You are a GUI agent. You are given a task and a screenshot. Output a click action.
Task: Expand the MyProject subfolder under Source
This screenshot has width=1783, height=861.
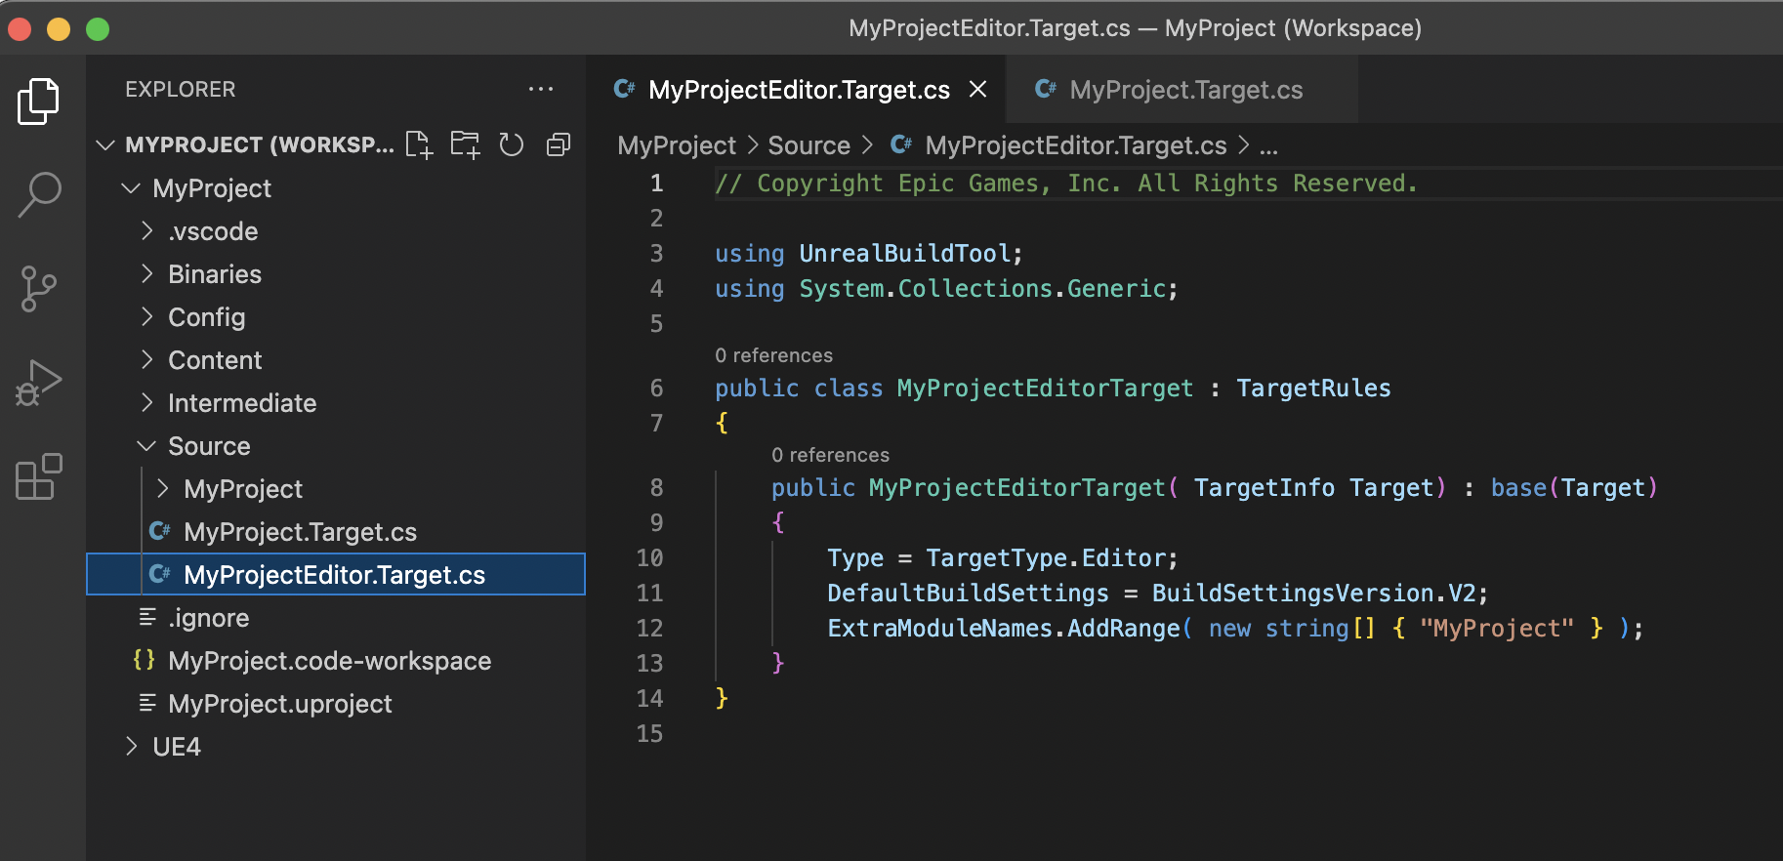click(x=162, y=489)
